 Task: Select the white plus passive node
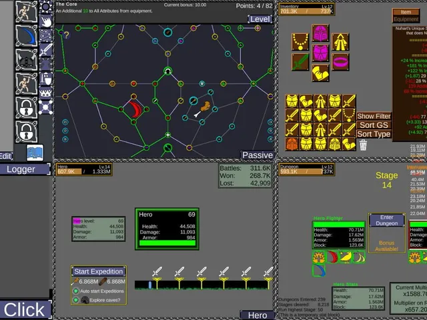pos(168,135)
